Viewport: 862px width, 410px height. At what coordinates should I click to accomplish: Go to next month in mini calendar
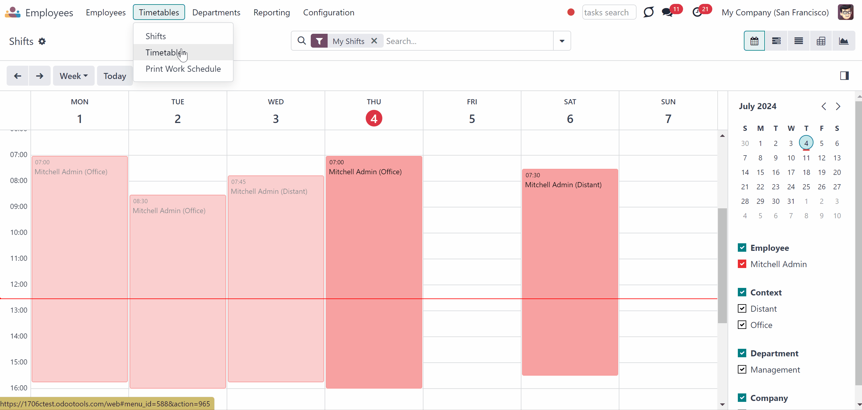(x=838, y=106)
